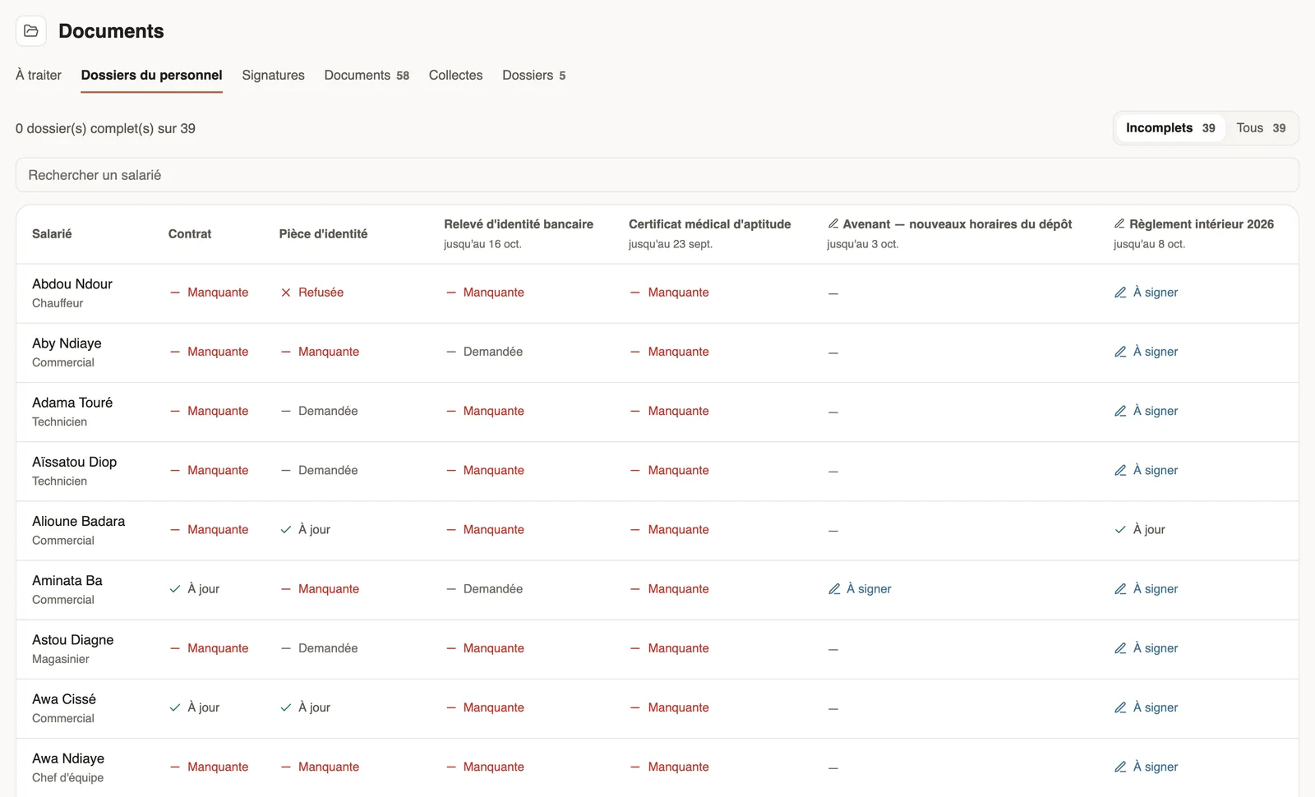The width and height of the screenshot is (1315, 797).
Task: Go to the Collectes tab
Action: point(455,75)
